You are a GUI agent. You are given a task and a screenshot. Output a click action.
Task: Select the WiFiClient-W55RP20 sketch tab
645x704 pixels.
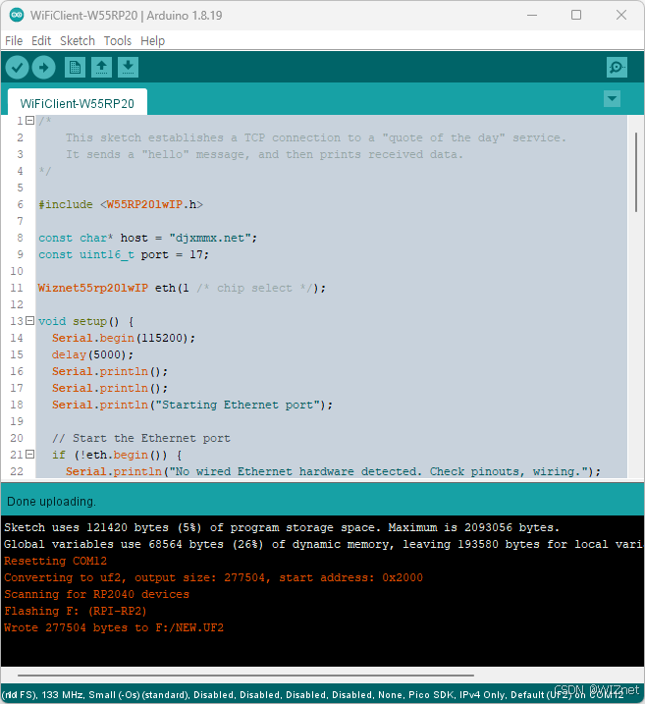(x=78, y=103)
